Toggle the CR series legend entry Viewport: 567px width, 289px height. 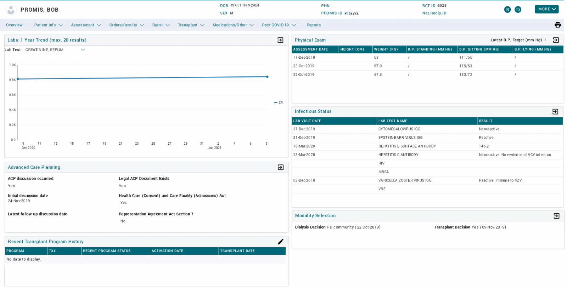(279, 103)
